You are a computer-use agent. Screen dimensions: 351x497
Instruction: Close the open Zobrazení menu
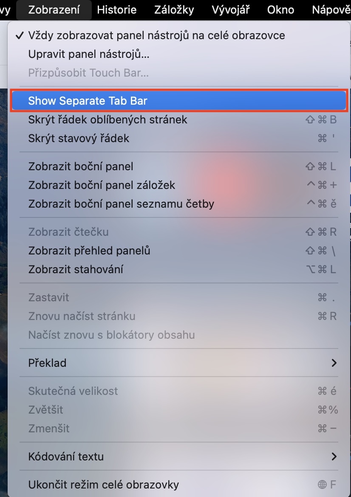(x=54, y=9)
